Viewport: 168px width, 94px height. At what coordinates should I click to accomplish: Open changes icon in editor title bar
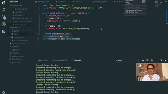156,2
